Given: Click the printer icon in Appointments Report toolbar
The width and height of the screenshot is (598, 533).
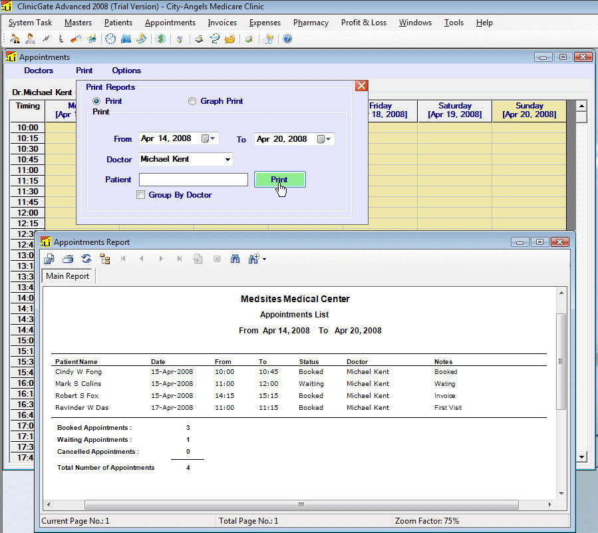Looking at the screenshot, I should (68, 259).
